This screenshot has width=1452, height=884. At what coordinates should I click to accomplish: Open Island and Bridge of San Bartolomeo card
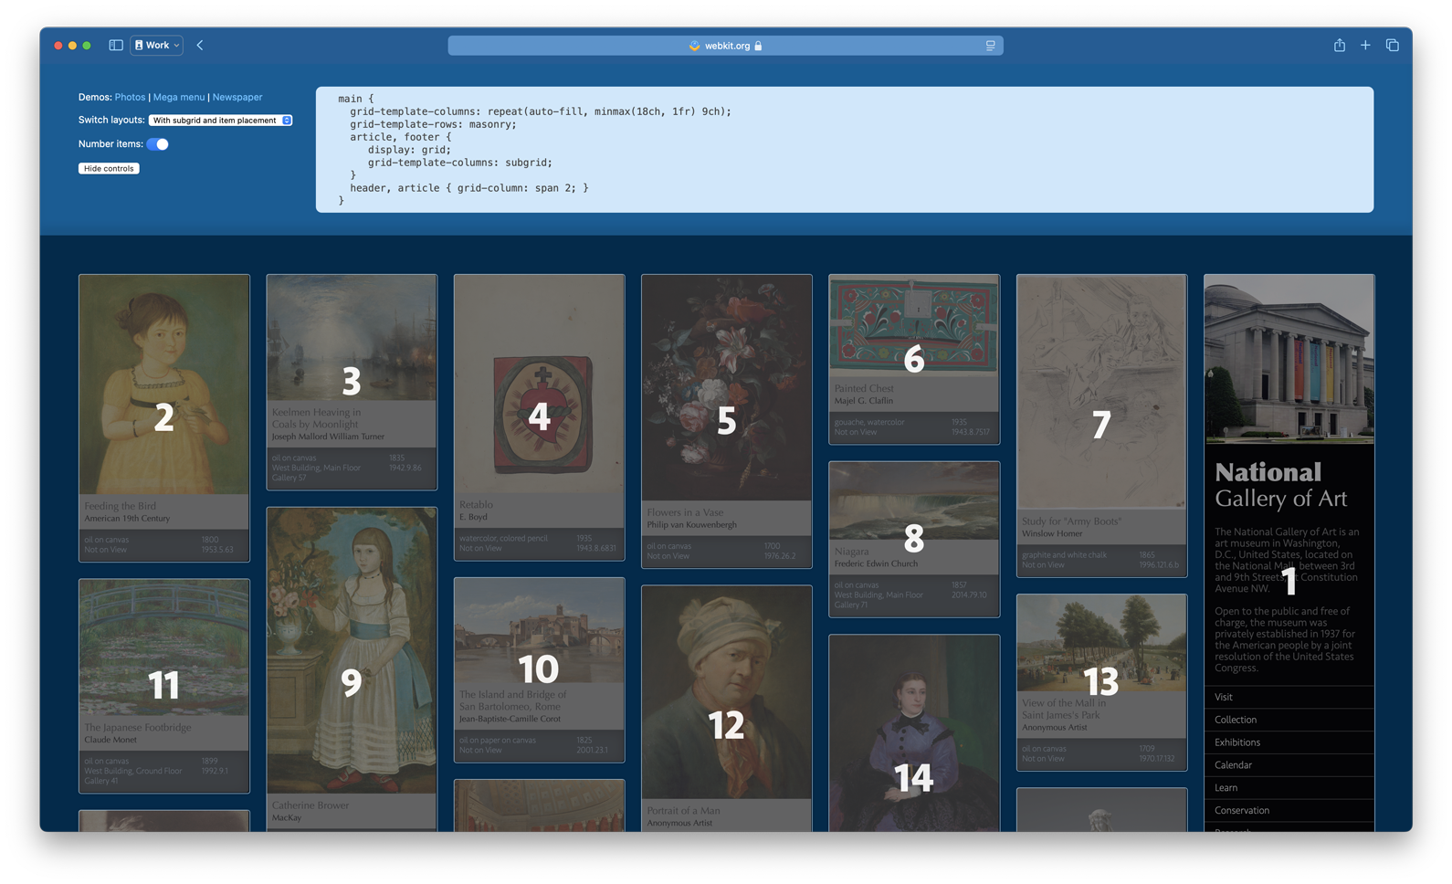[539, 669]
